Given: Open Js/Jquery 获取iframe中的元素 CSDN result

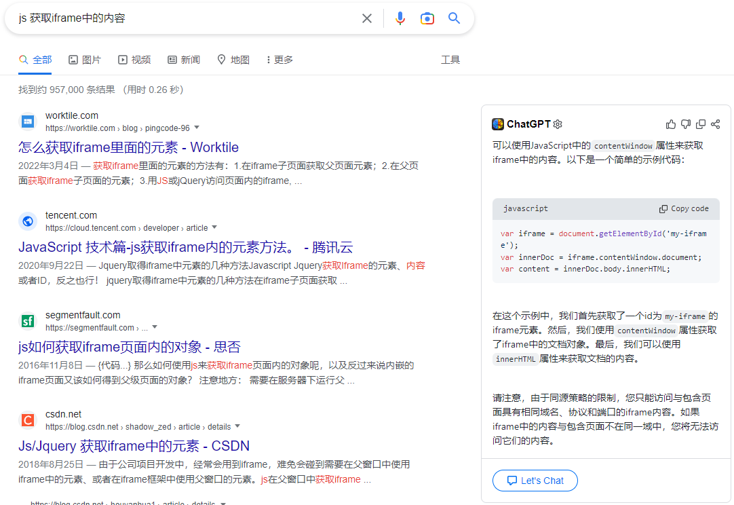Looking at the screenshot, I should pyautogui.click(x=134, y=446).
